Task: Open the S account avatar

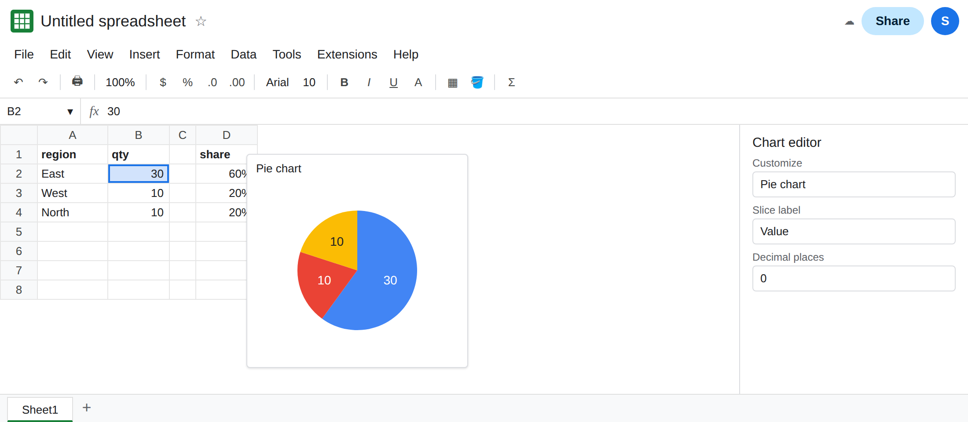Action: point(945,21)
